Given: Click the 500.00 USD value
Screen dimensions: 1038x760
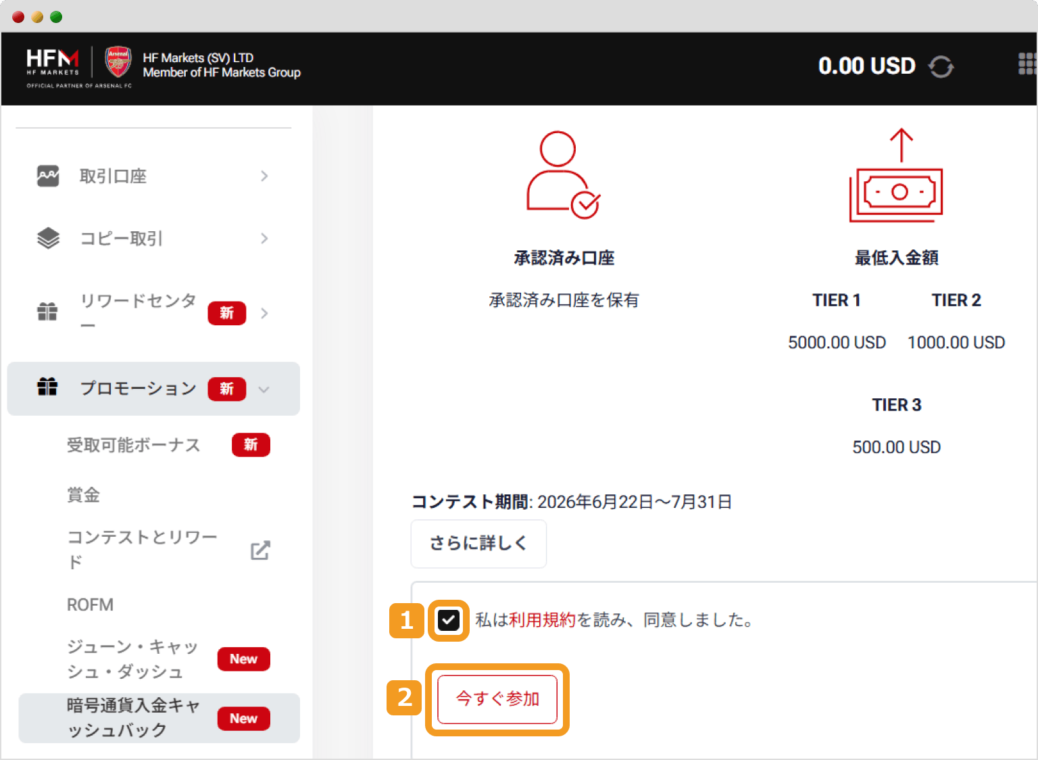Looking at the screenshot, I should coord(897,448).
